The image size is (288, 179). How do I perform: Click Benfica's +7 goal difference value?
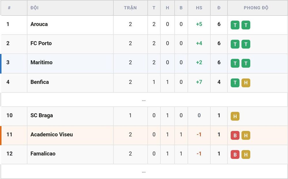(x=199, y=82)
